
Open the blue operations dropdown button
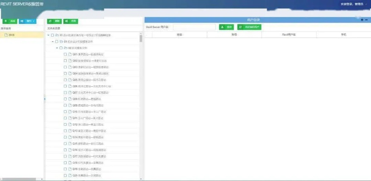pos(28,21)
